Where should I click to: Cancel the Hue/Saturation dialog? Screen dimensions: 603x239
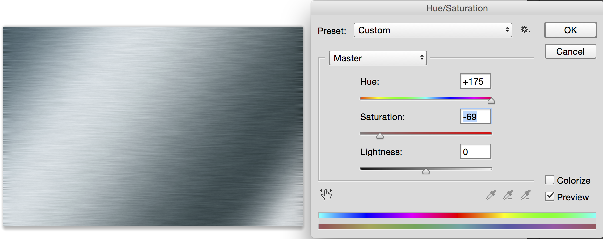click(x=570, y=52)
